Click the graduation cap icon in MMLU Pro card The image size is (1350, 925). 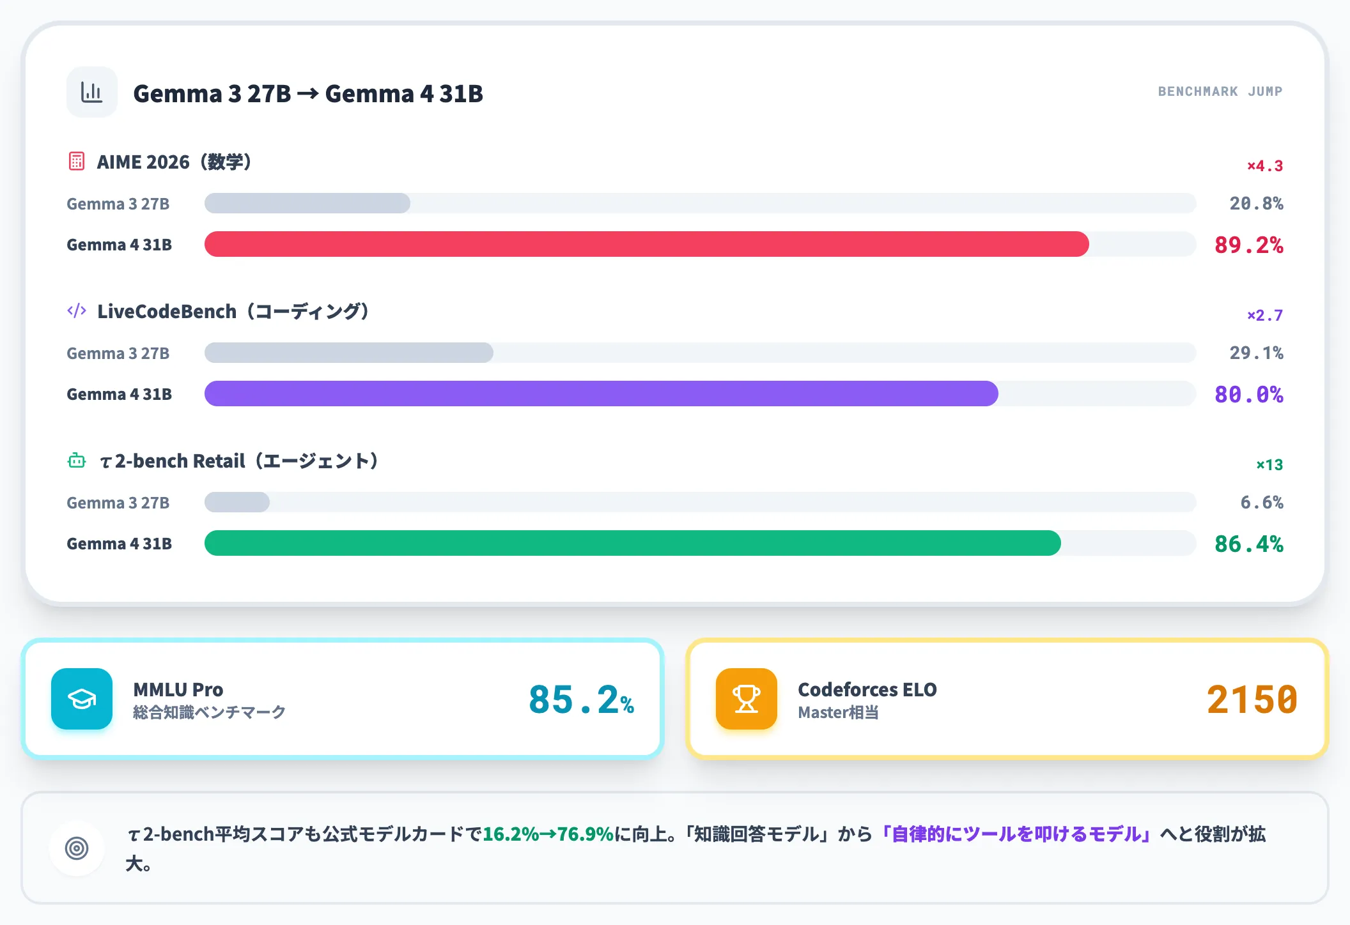82,699
